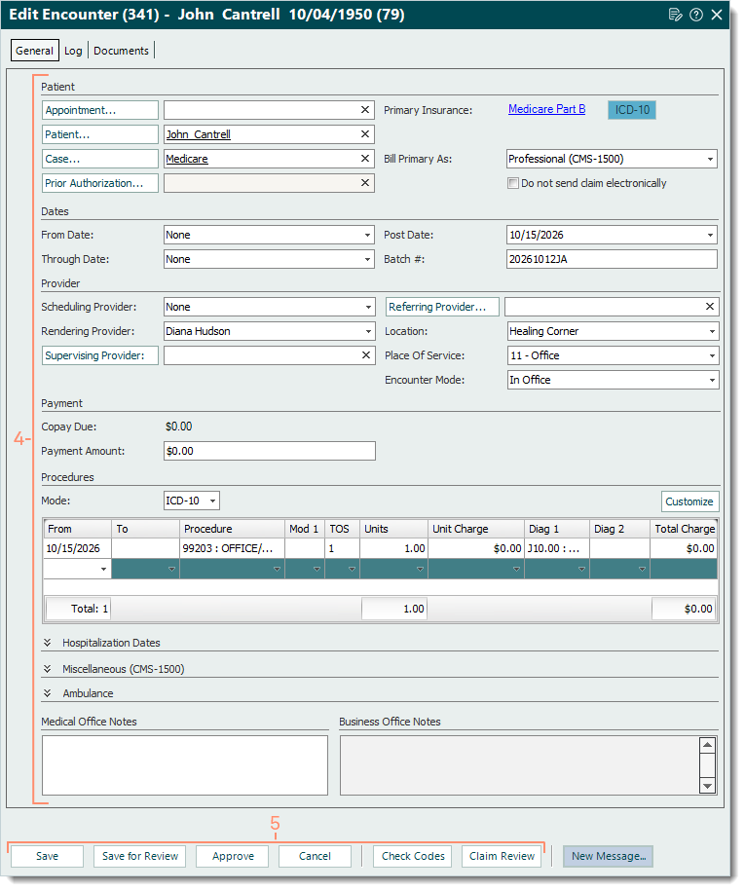The width and height of the screenshot is (745, 891).
Task: Click the 10/15/2026 From cell in procedures
Action: (77, 548)
